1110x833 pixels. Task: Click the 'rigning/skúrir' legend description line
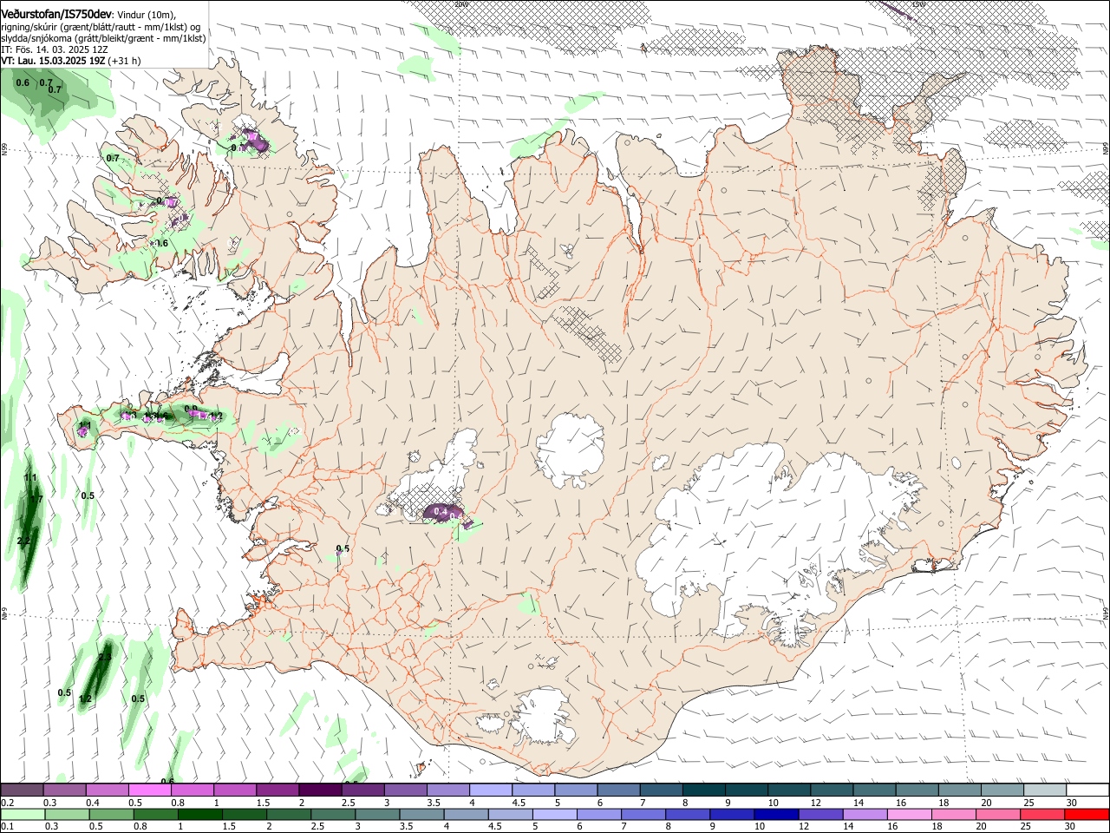[x=101, y=27]
